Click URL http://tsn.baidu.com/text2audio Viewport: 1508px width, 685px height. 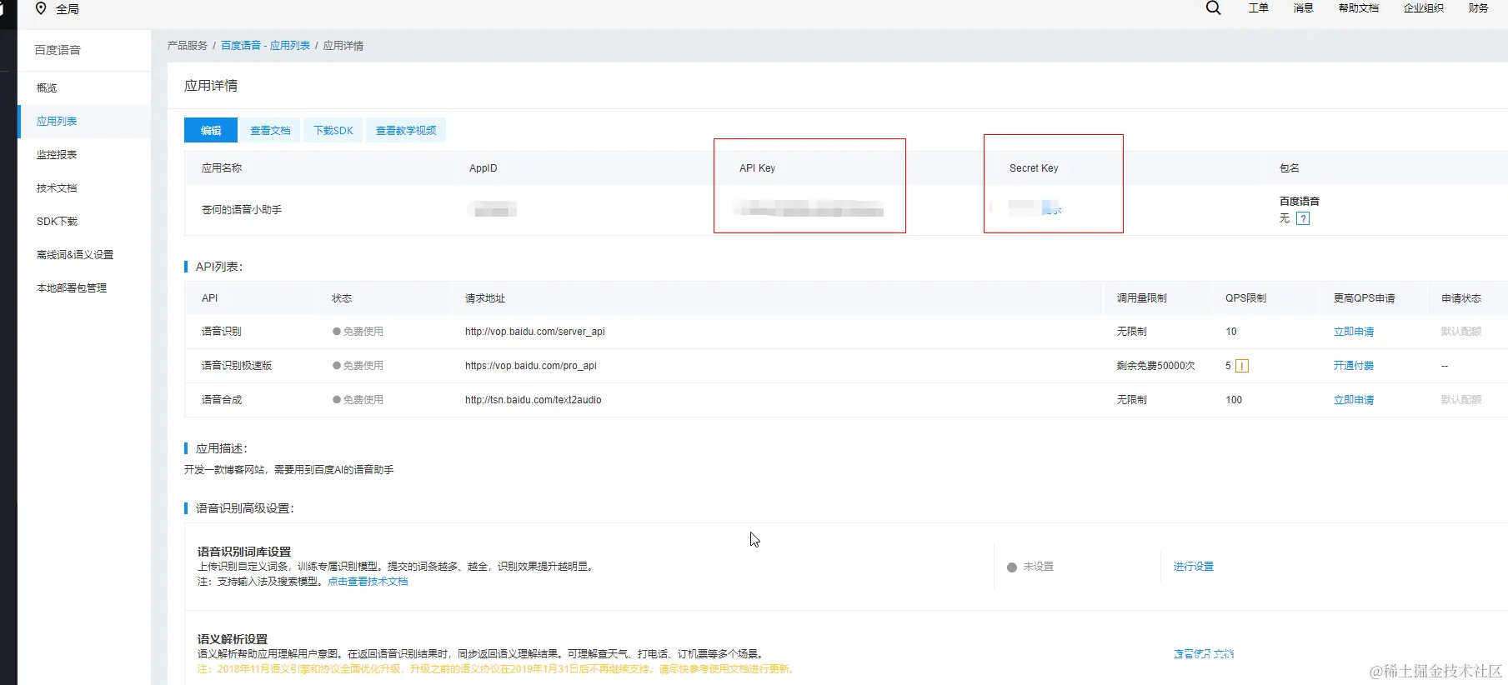[534, 400]
